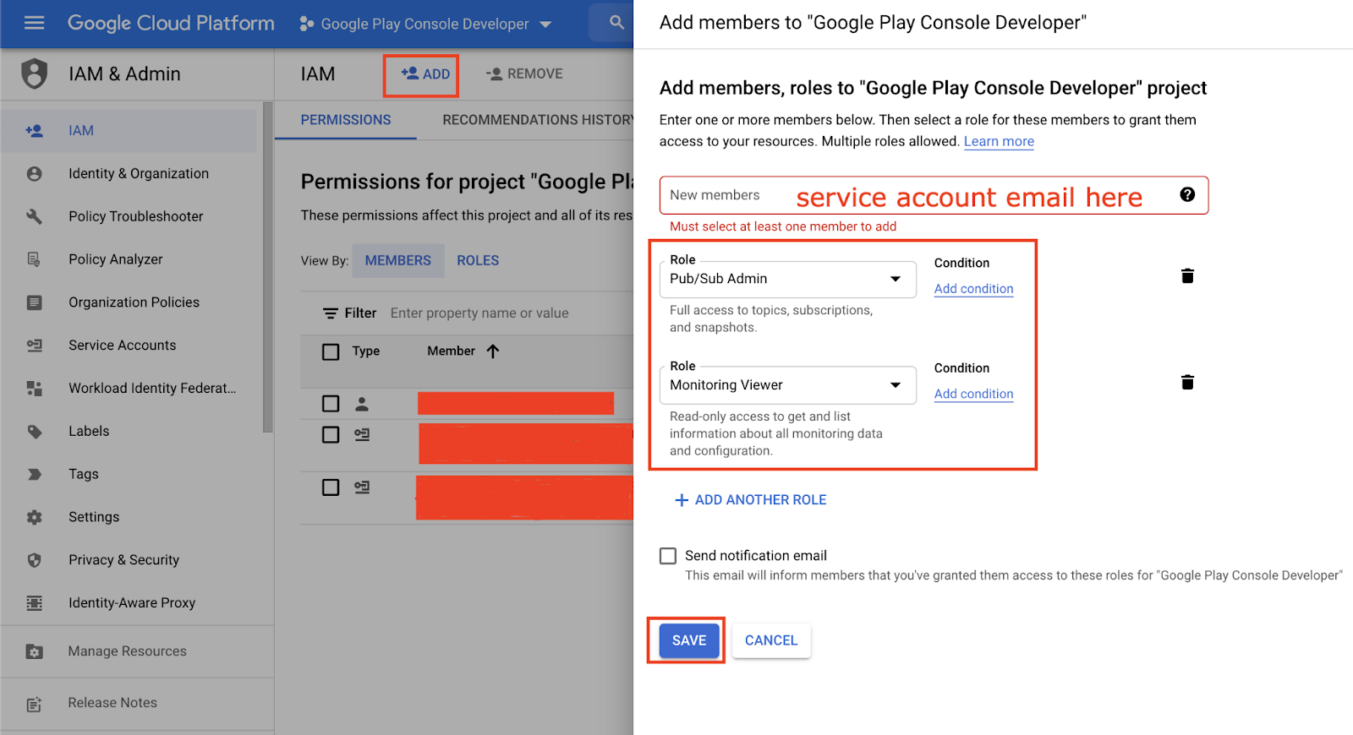Click the CANCEL button
The height and width of the screenshot is (735, 1353).
[771, 640]
